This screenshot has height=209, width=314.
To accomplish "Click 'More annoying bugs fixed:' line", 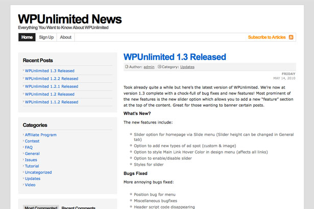I will point(149,182).
